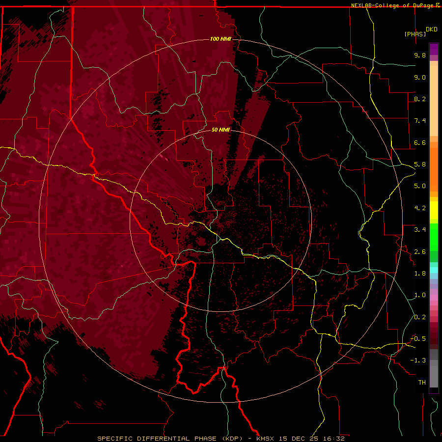Click the orange band of the color bar
The width and height of the screenshot is (442, 442).
434,170
